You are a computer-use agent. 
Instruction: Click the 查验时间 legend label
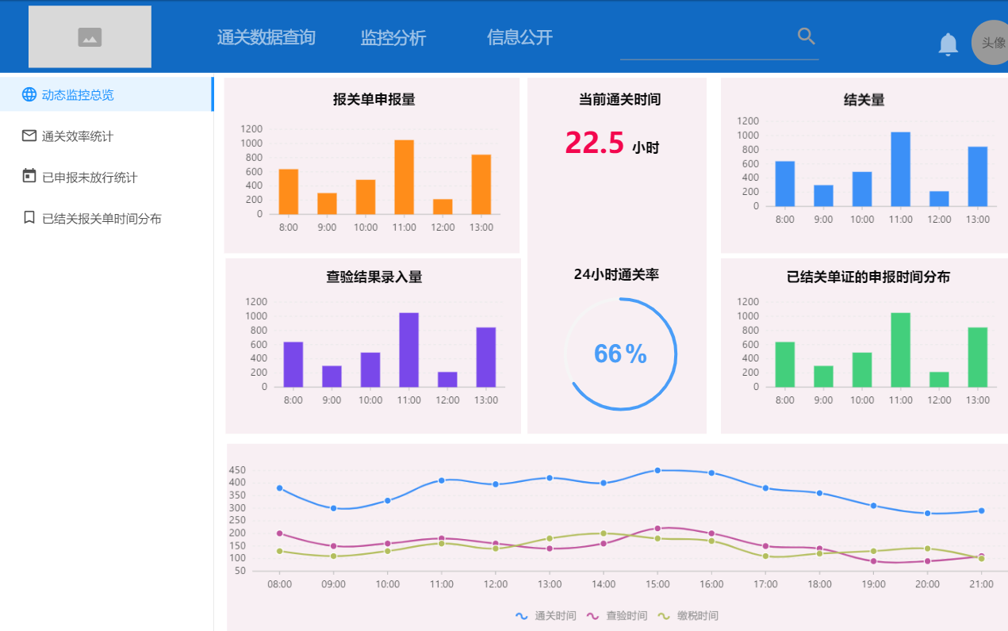pos(627,616)
